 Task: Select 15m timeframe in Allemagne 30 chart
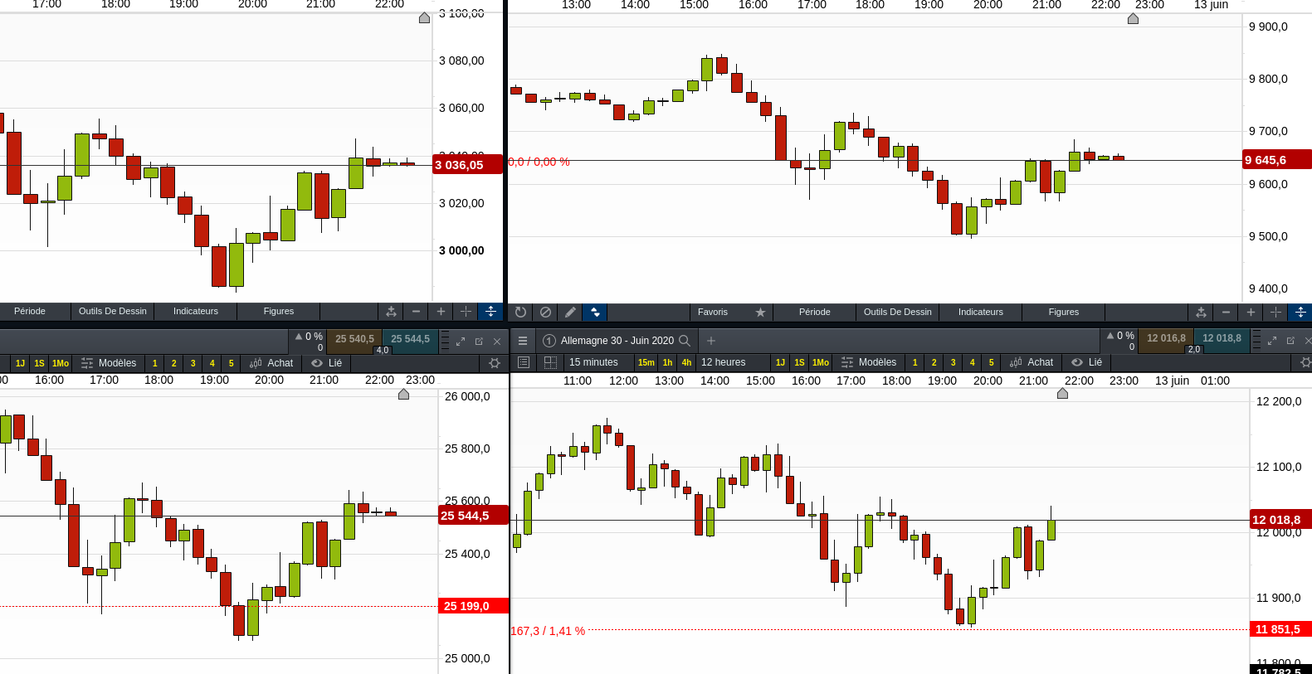pyautogui.click(x=646, y=362)
